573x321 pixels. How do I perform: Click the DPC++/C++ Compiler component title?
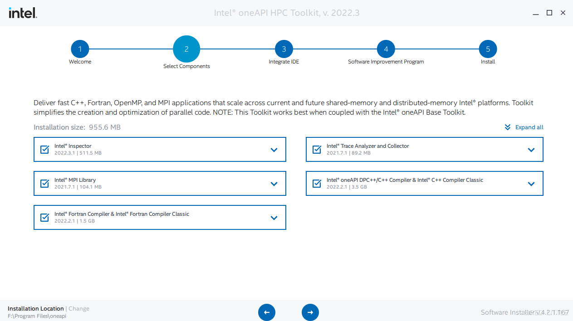click(x=405, y=180)
